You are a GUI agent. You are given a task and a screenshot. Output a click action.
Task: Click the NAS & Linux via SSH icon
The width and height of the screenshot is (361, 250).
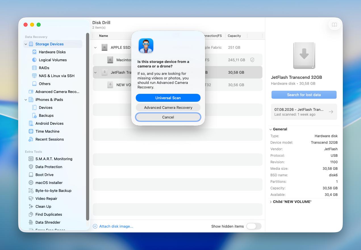[x=34, y=76]
